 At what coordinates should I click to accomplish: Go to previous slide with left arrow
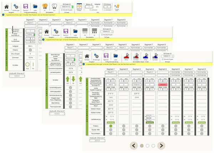pos(133,145)
